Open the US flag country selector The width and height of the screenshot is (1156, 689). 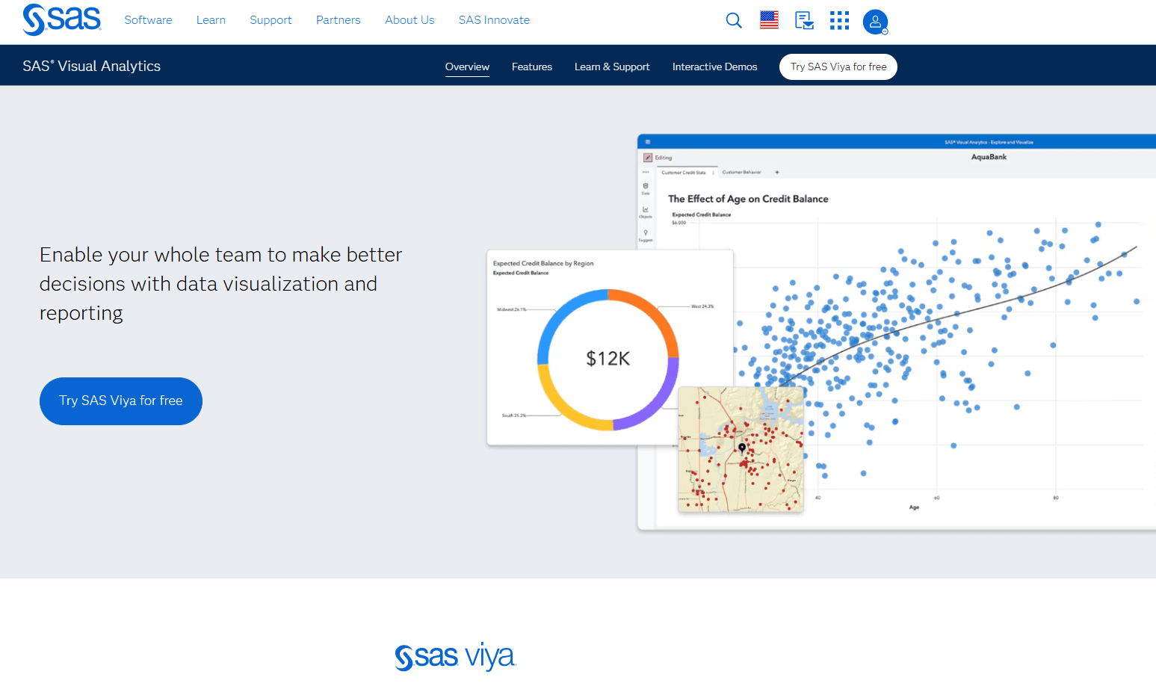(x=769, y=20)
